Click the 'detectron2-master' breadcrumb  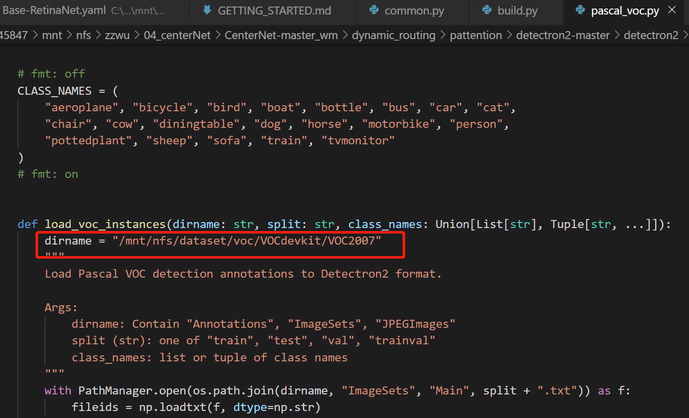point(563,35)
